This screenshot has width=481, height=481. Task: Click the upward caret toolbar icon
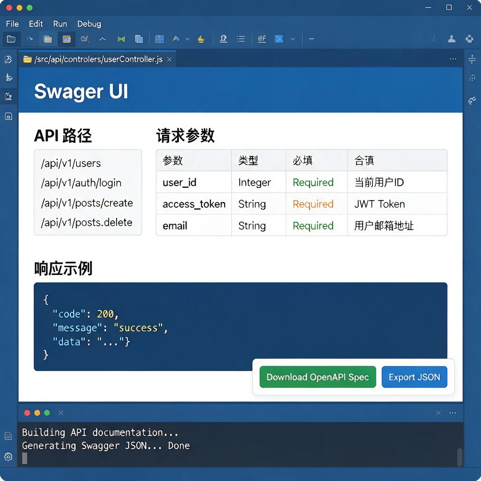click(103, 39)
